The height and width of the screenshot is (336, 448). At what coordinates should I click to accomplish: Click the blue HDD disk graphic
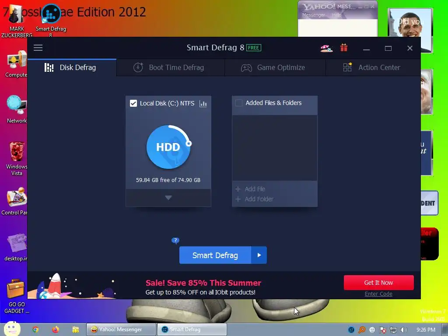click(168, 147)
